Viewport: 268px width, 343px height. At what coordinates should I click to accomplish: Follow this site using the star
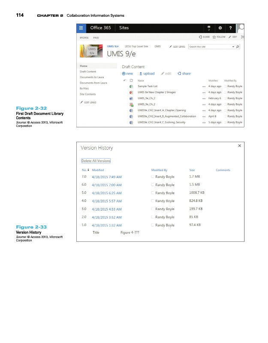(x=219, y=37)
